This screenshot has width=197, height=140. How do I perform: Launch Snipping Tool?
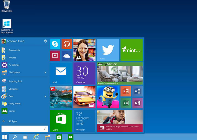point(24,81)
